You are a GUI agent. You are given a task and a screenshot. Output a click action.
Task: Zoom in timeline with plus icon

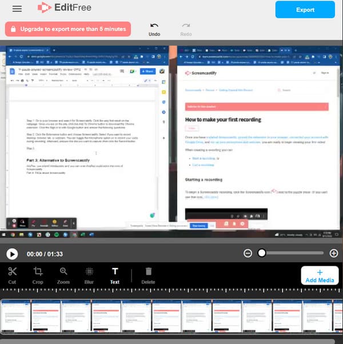pos(334,253)
